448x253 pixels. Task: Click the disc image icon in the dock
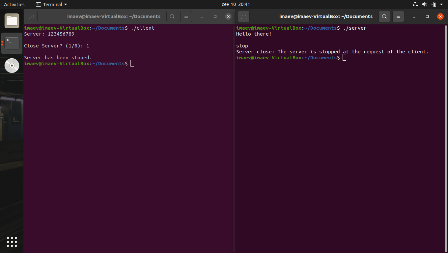click(12, 65)
